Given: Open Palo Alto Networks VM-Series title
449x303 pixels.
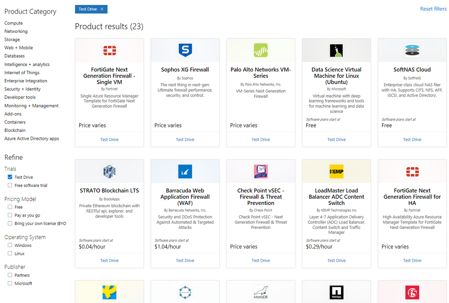Looking at the screenshot, I should [x=261, y=73].
